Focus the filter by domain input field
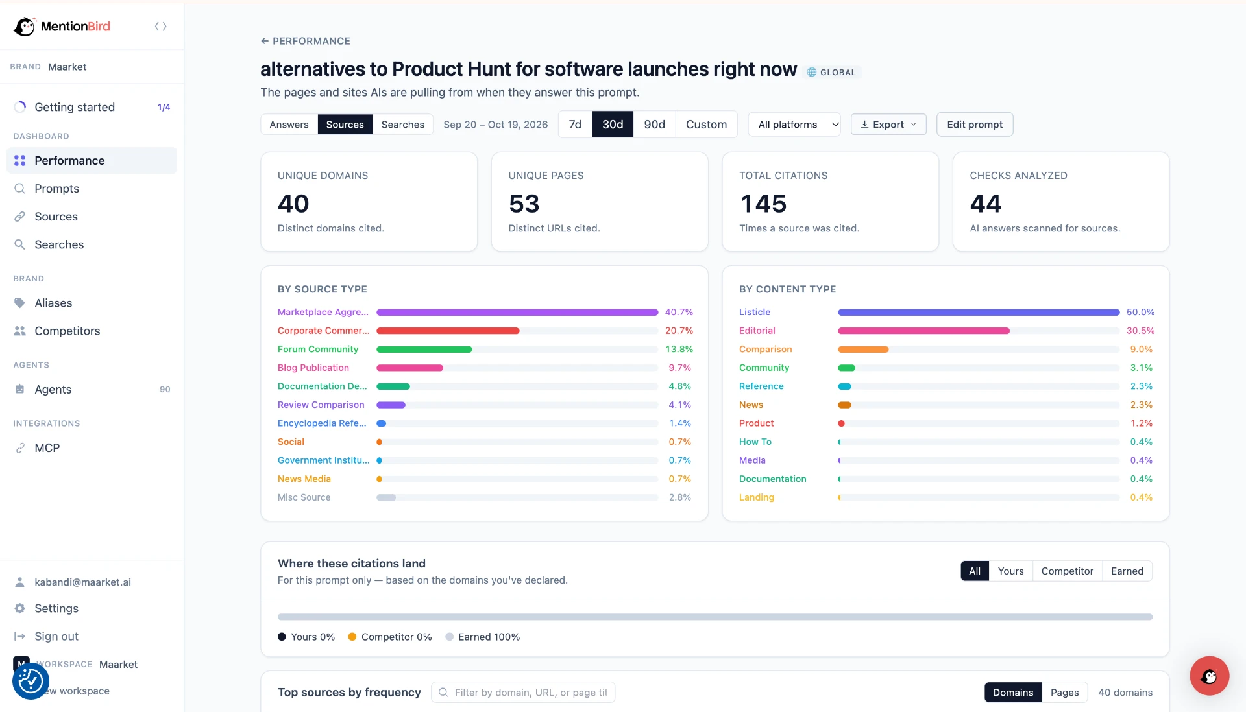The height and width of the screenshot is (712, 1246). [x=523, y=693]
